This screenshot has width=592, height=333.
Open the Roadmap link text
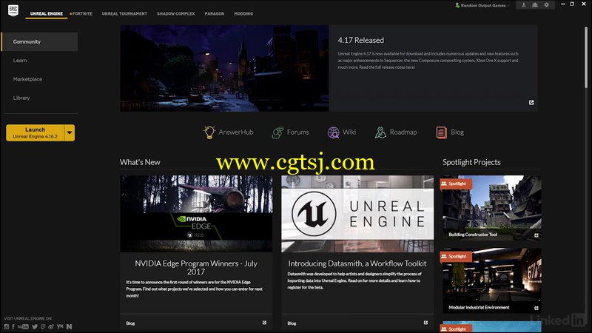[x=403, y=132]
